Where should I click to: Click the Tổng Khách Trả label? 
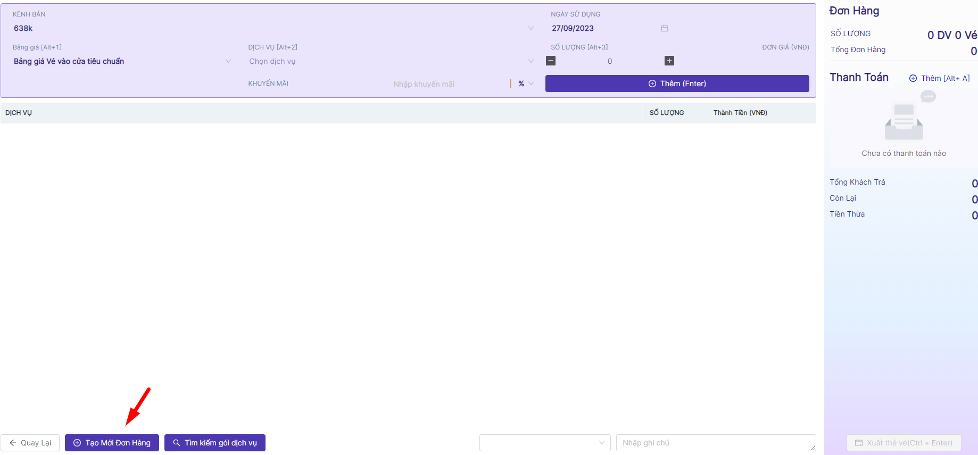point(857,182)
